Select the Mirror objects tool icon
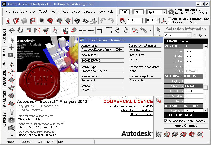Screen dimensions: 211x145 tap(37, 30)
